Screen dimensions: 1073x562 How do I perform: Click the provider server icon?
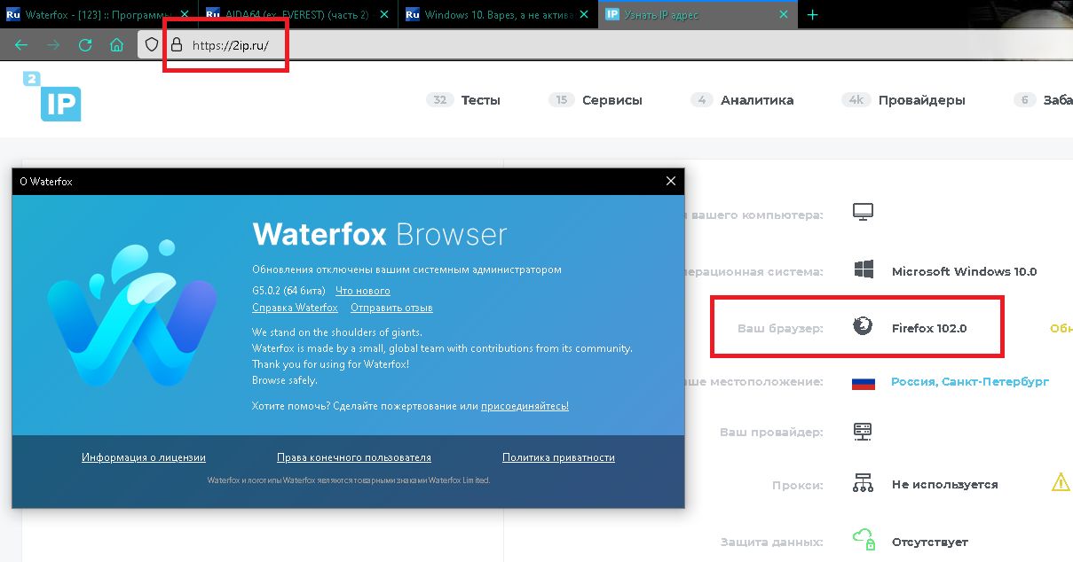point(863,432)
